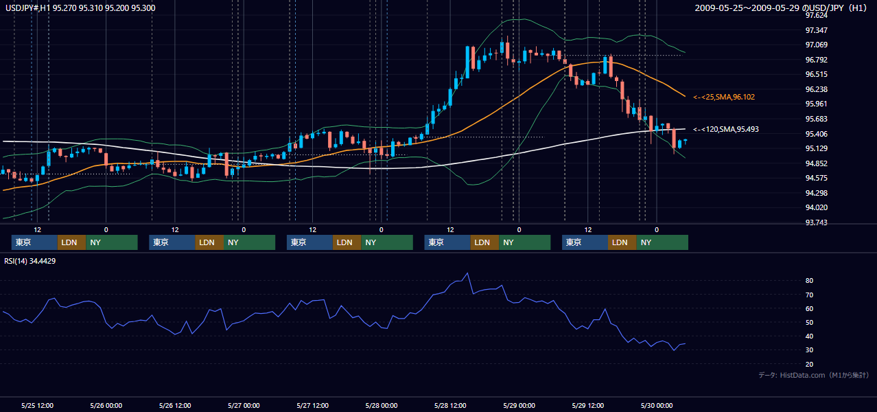Viewport: 877px width, 412px height.
Task: Select the LDN session block for 5/25
Action: 71,242
